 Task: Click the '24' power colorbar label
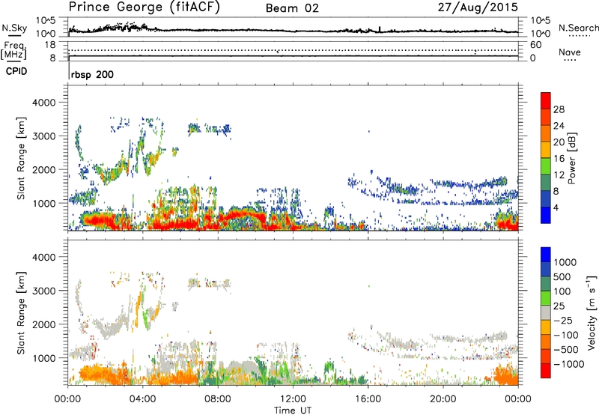click(x=559, y=126)
